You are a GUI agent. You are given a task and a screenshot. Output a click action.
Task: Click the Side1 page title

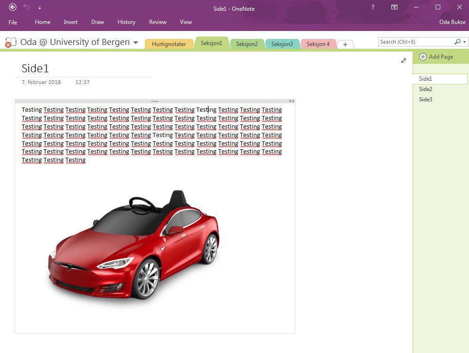coord(35,69)
